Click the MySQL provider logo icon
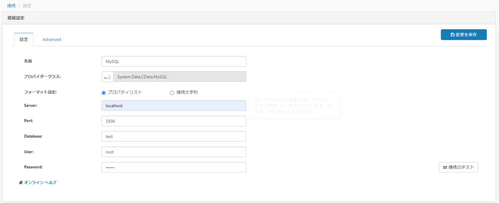This screenshot has height=203, width=499. point(107,77)
